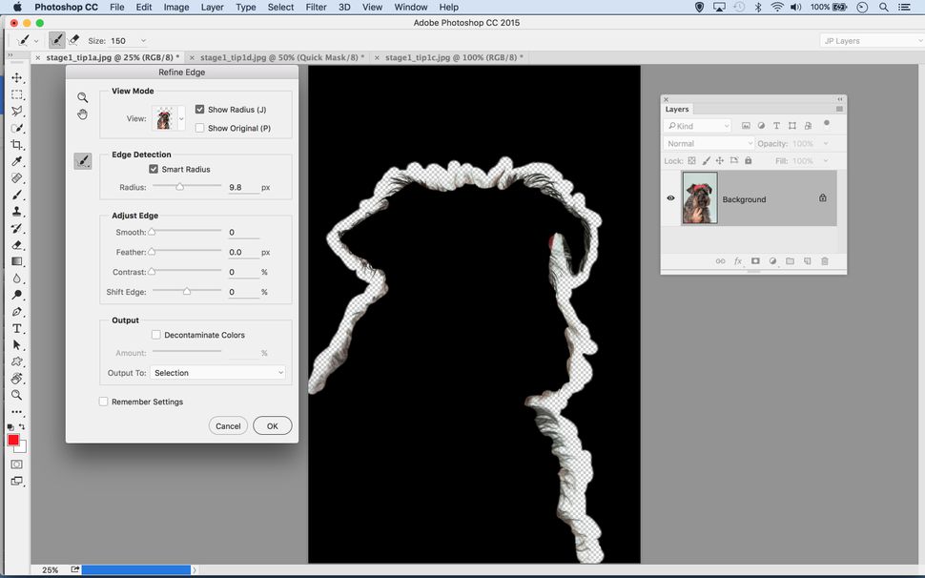
Task: Open the layer blending mode dropdown
Action: click(x=709, y=142)
